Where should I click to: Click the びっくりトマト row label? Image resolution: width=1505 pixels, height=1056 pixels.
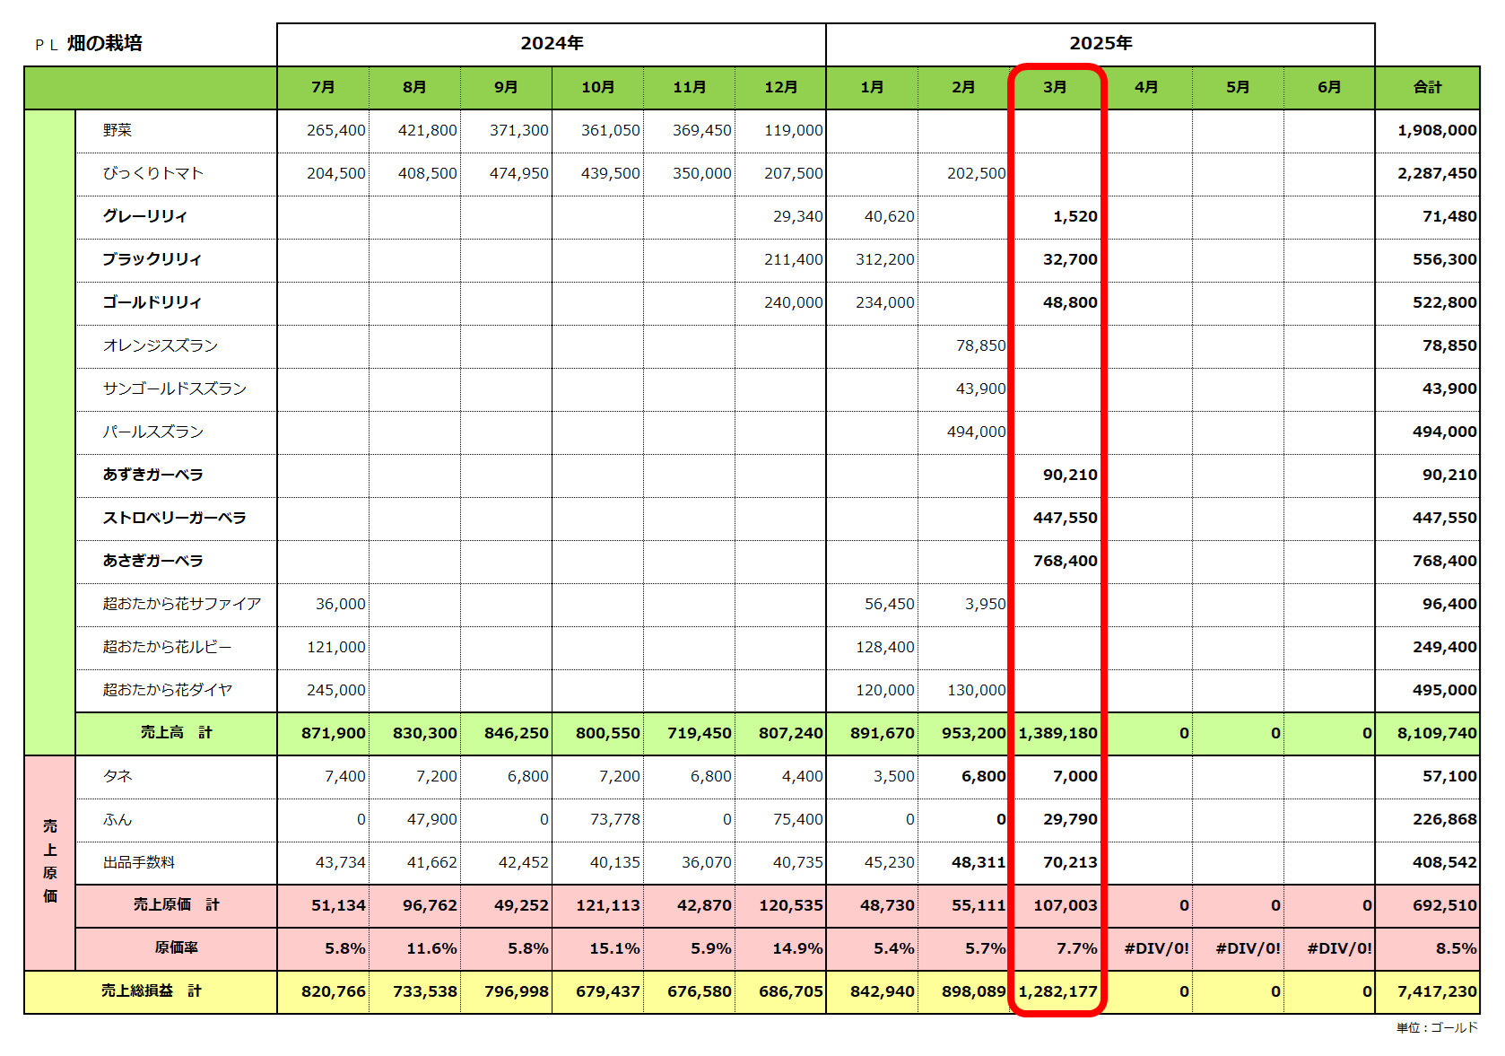coord(153,173)
